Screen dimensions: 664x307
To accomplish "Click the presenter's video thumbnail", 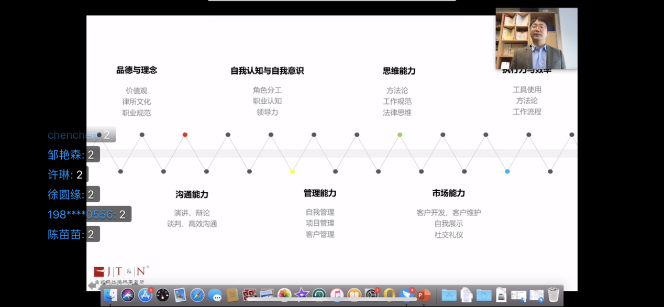I will pos(536,38).
